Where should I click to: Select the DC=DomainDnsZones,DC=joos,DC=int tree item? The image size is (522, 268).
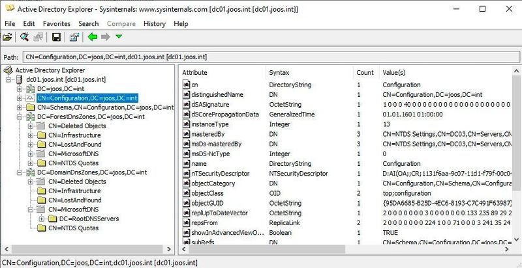tap(92, 172)
